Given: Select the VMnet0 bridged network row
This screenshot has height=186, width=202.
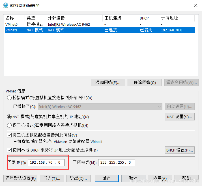Looking at the screenshot, I should [57, 24].
